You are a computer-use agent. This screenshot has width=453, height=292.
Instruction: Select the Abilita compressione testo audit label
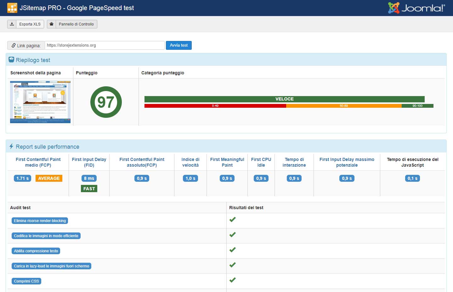pyautogui.click(x=36, y=251)
